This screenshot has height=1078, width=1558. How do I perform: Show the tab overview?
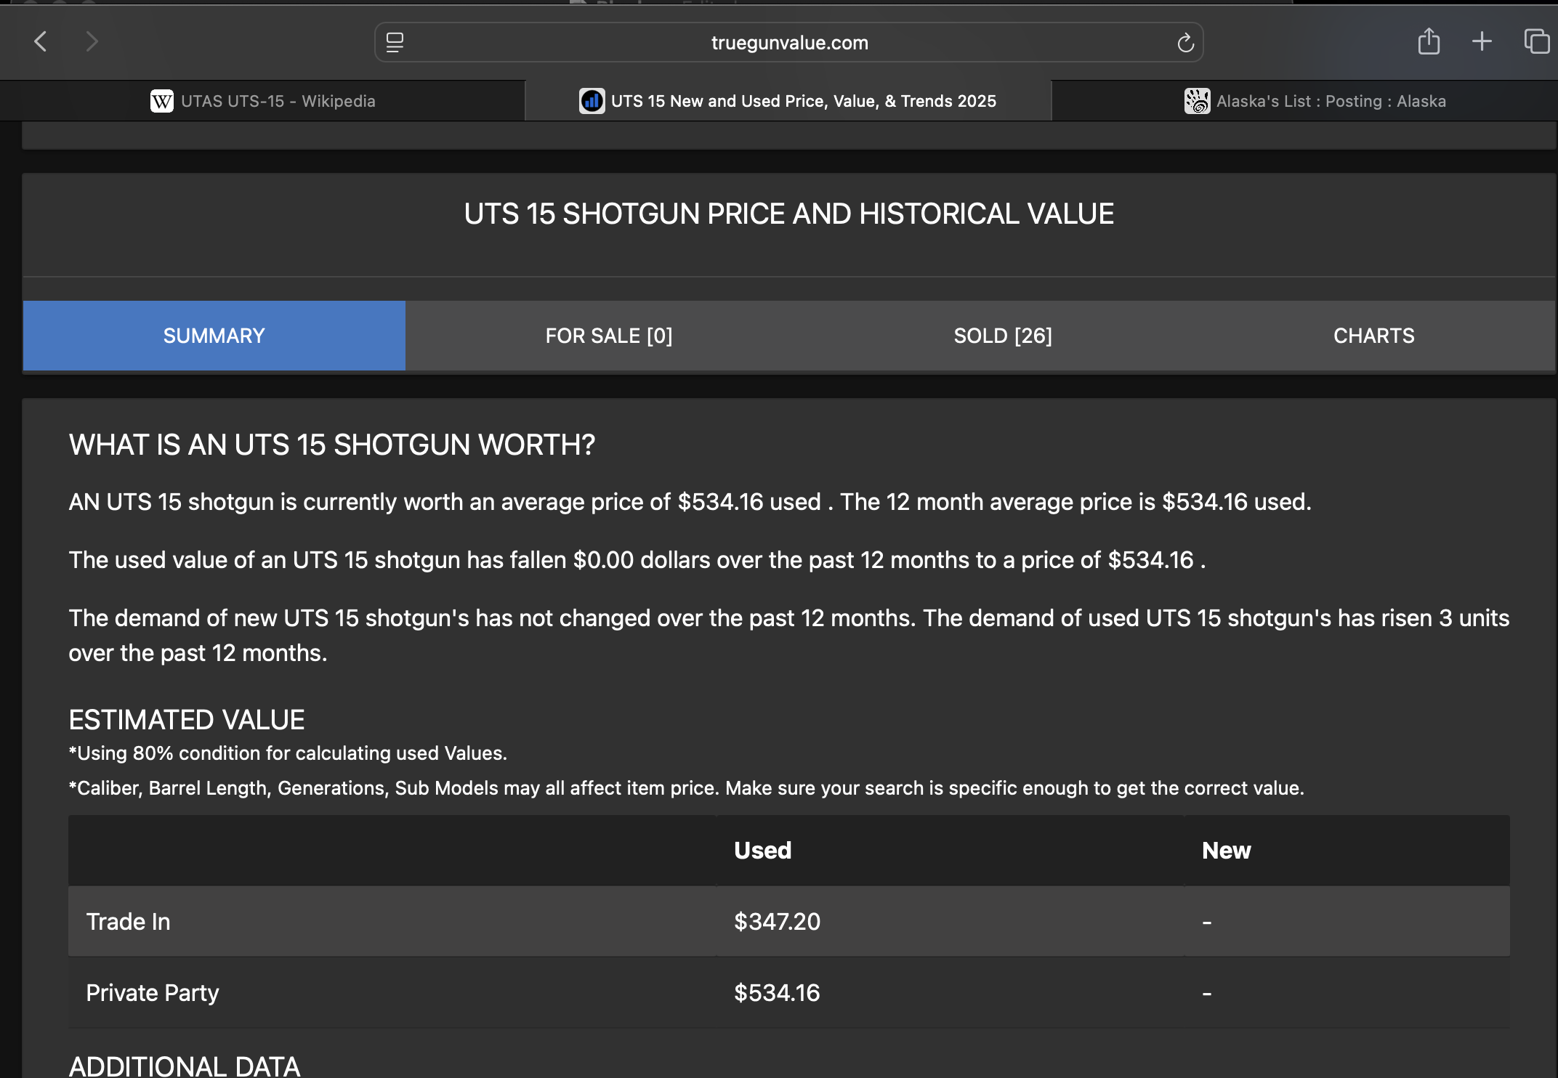[1536, 41]
